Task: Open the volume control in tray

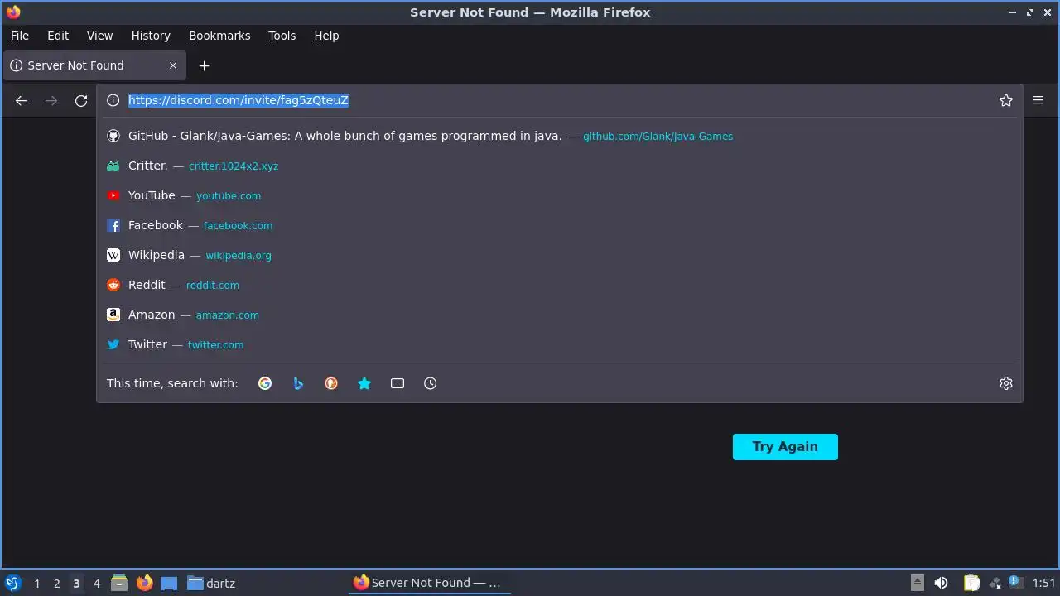Action: click(x=941, y=583)
